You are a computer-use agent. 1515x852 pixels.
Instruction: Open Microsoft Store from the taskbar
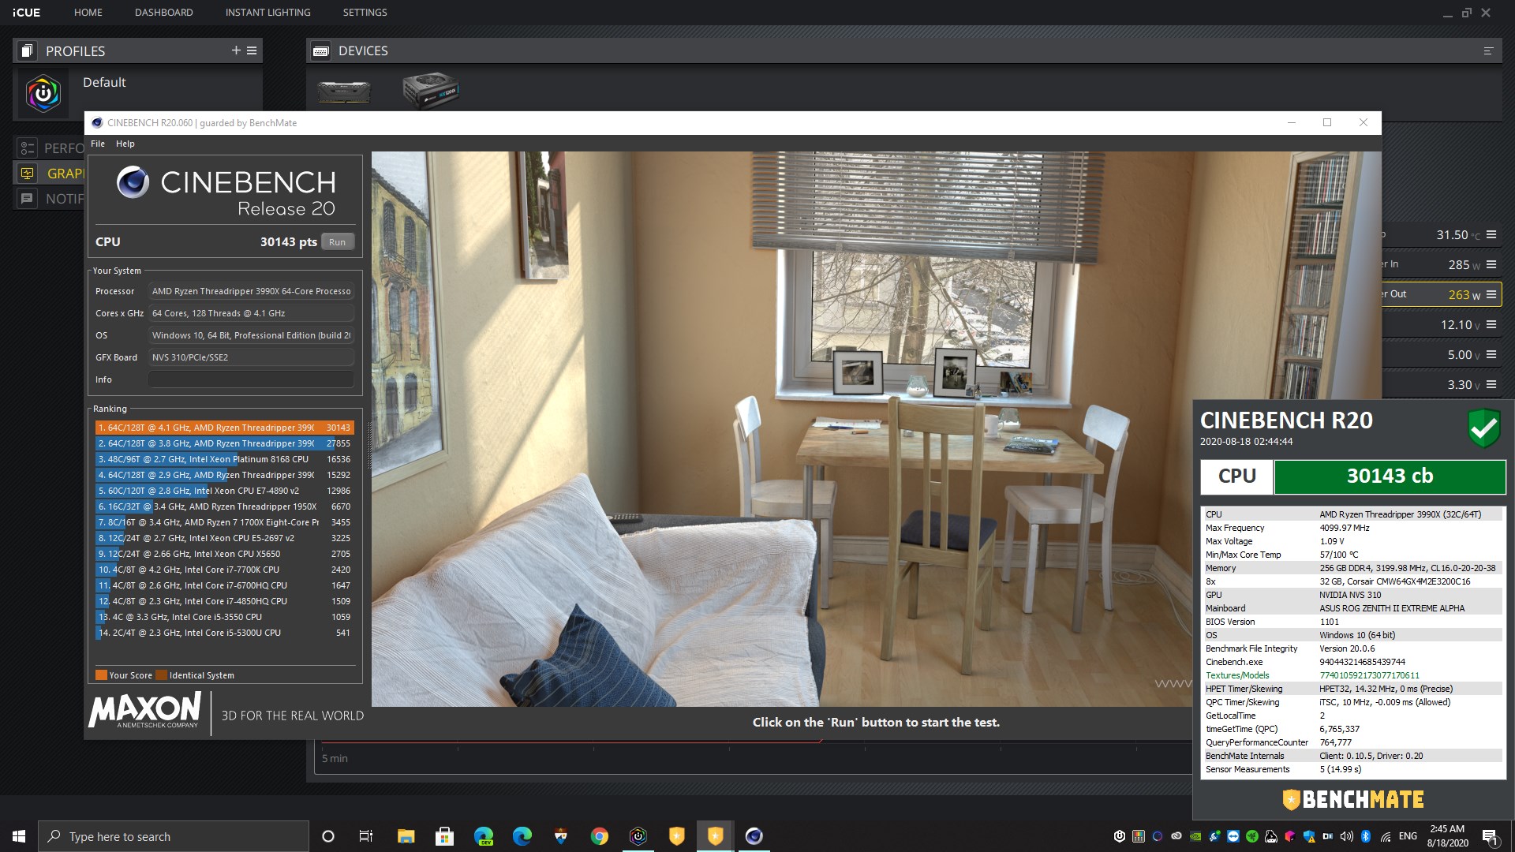click(x=444, y=836)
